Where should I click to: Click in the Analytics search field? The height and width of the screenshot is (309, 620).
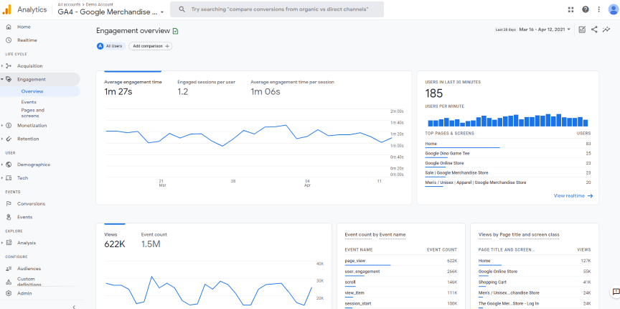pyautogui.click(x=277, y=9)
